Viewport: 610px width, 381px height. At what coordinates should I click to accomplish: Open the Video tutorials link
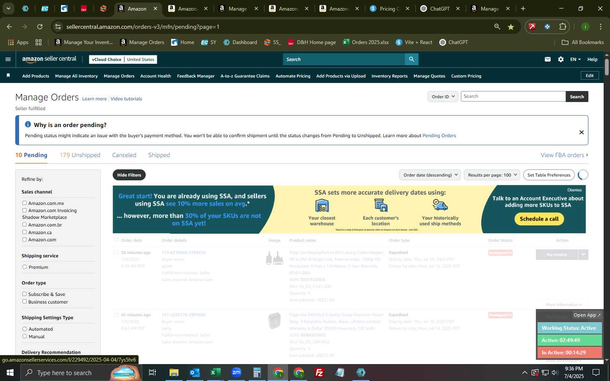126,99
